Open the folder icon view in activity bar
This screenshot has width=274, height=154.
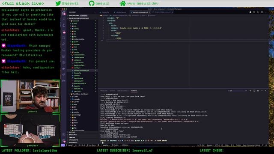coord(64,81)
